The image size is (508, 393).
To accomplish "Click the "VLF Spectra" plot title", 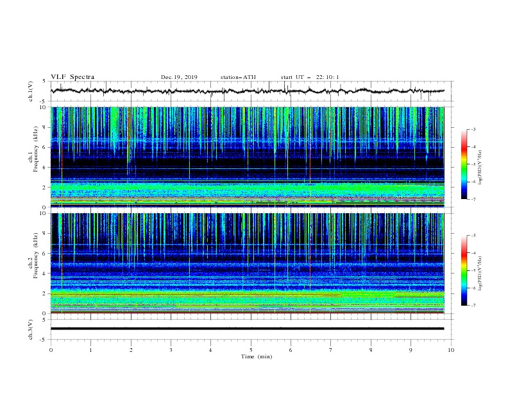I will point(72,77).
